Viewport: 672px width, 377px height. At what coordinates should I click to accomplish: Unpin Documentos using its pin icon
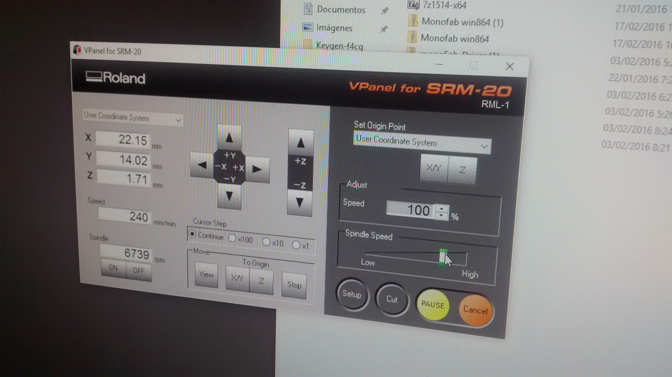tap(384, 11)
